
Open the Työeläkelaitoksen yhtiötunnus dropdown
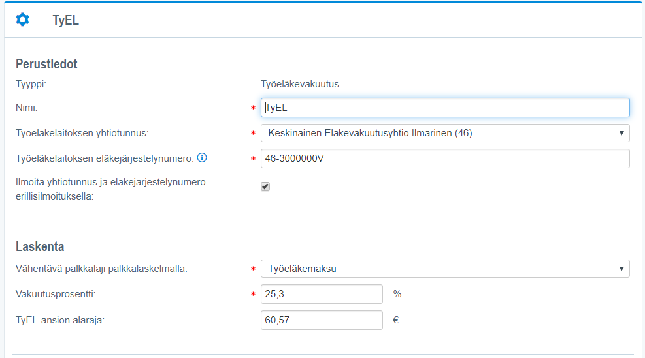[x=444, y=133]
